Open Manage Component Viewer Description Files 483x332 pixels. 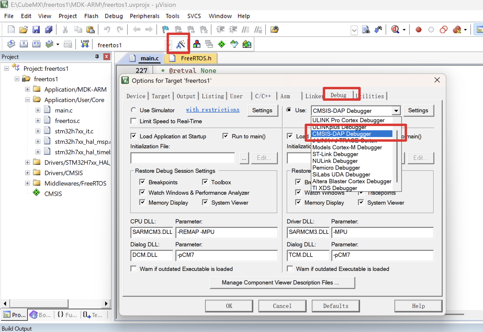pos(282,282)
